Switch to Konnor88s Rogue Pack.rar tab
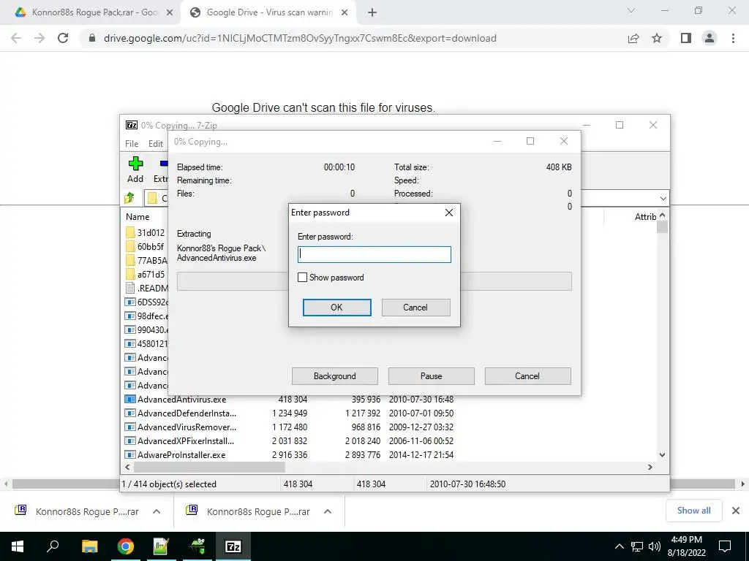Screen dimensions: 749x561 pos(94,12)
